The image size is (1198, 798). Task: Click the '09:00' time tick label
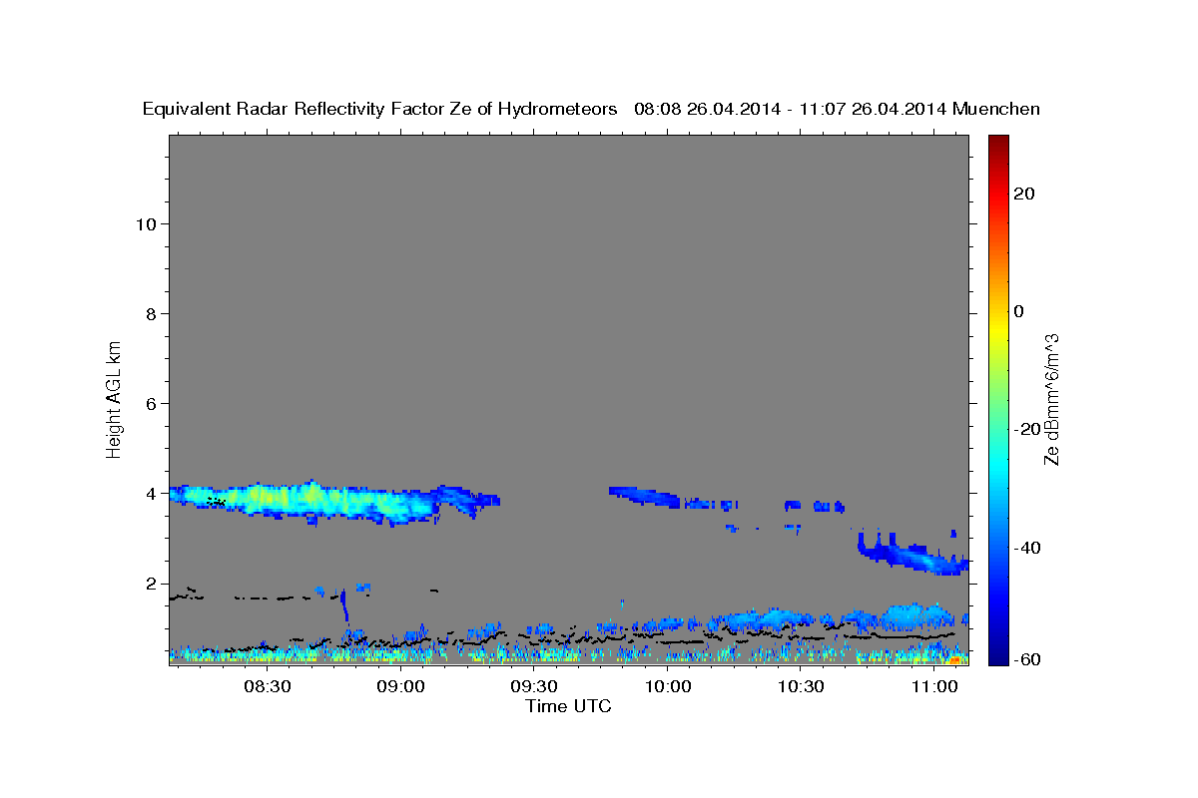[401, 687]
